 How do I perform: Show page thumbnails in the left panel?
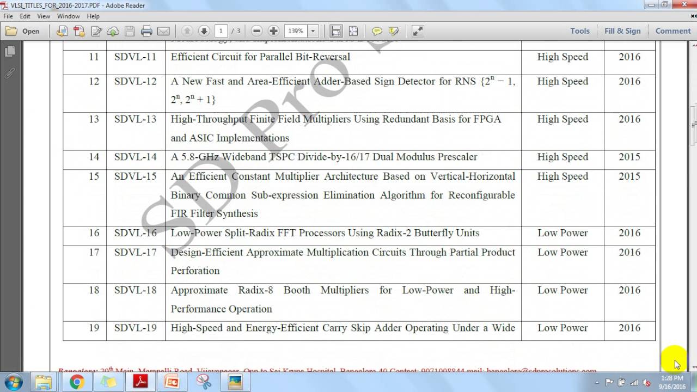[x=9, y=52]
